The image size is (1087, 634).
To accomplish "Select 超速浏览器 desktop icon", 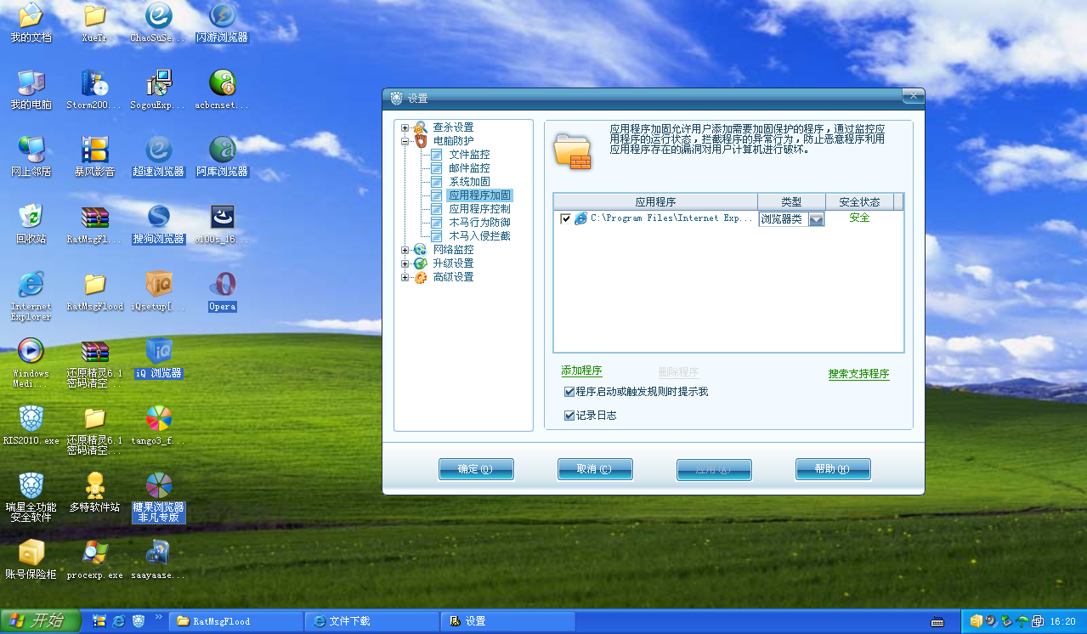I will click(158, 156).
